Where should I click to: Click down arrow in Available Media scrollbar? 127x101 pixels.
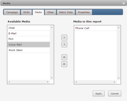coord(52,78)
